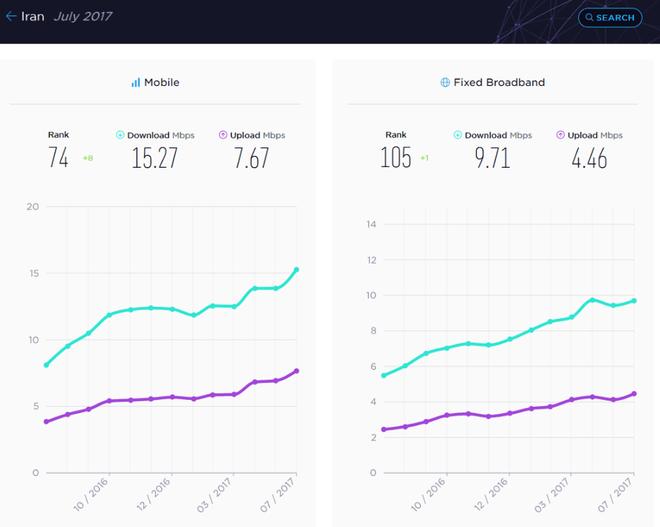The width and height of the screenshot is (660, 527).
Task: Click the final Mobile download point, 07/2017
Action: (296, 270)
